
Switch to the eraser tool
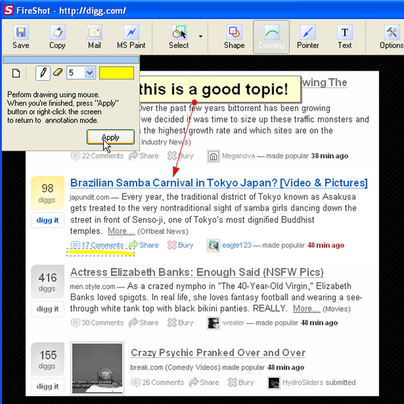pos(58,73)
